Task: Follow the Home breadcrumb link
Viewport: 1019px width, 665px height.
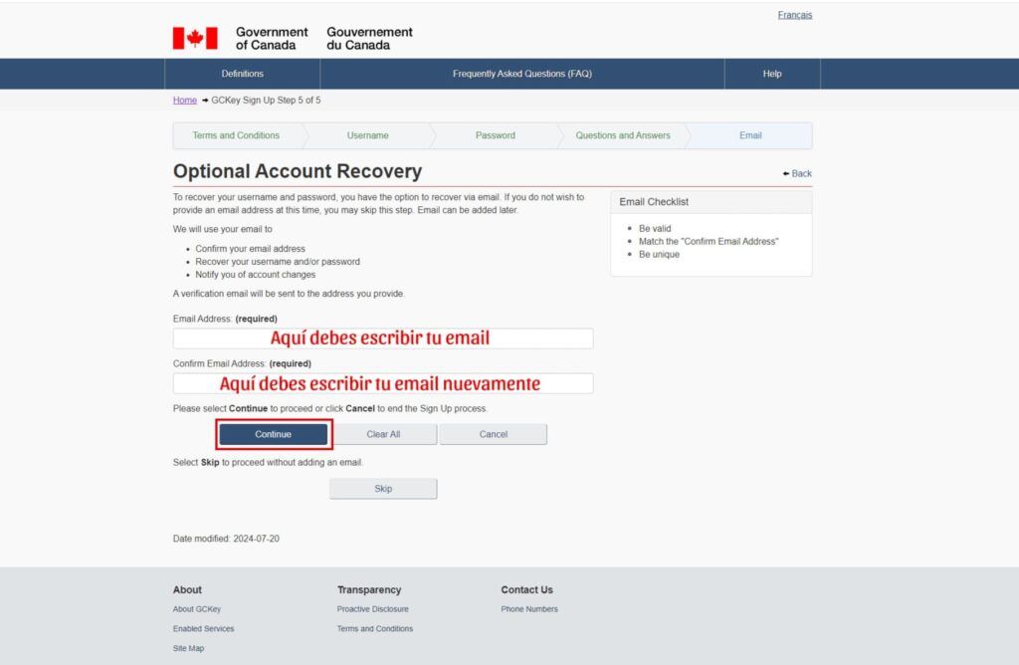Action: point(184,101)
